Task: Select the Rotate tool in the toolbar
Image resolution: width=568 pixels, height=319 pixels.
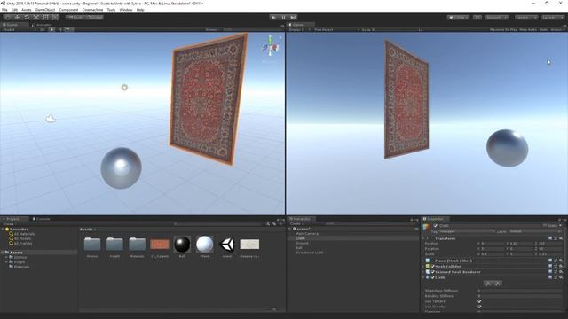Action: 27,17
